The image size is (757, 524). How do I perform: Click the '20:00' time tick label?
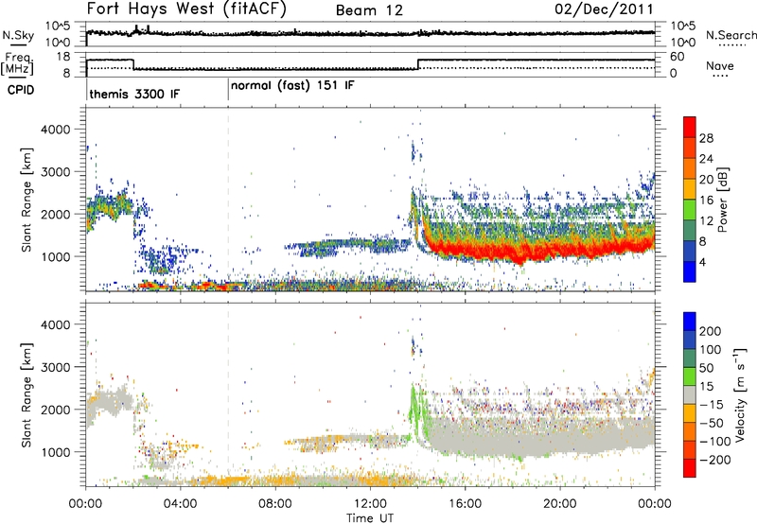click(x=559, y=504)
